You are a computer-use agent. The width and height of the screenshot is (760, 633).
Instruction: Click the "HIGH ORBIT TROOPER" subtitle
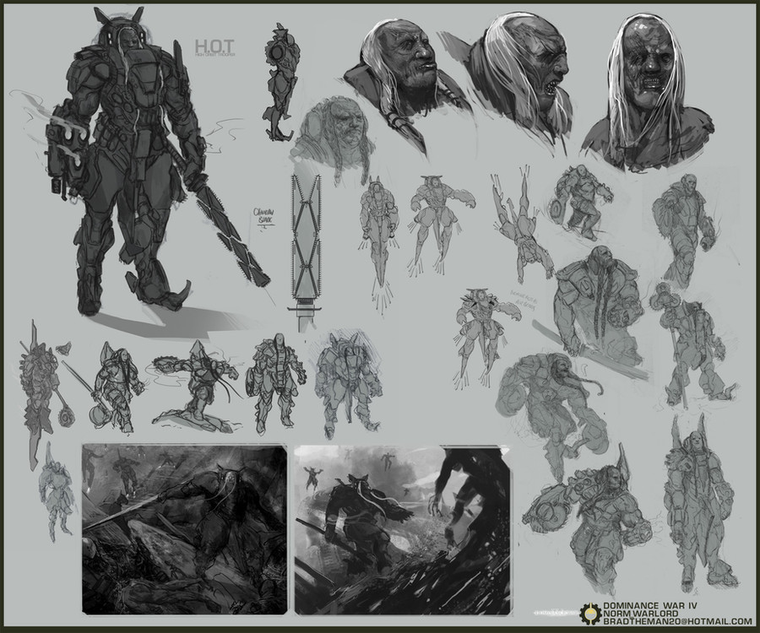pyautogui.click(x=214, y=56)
